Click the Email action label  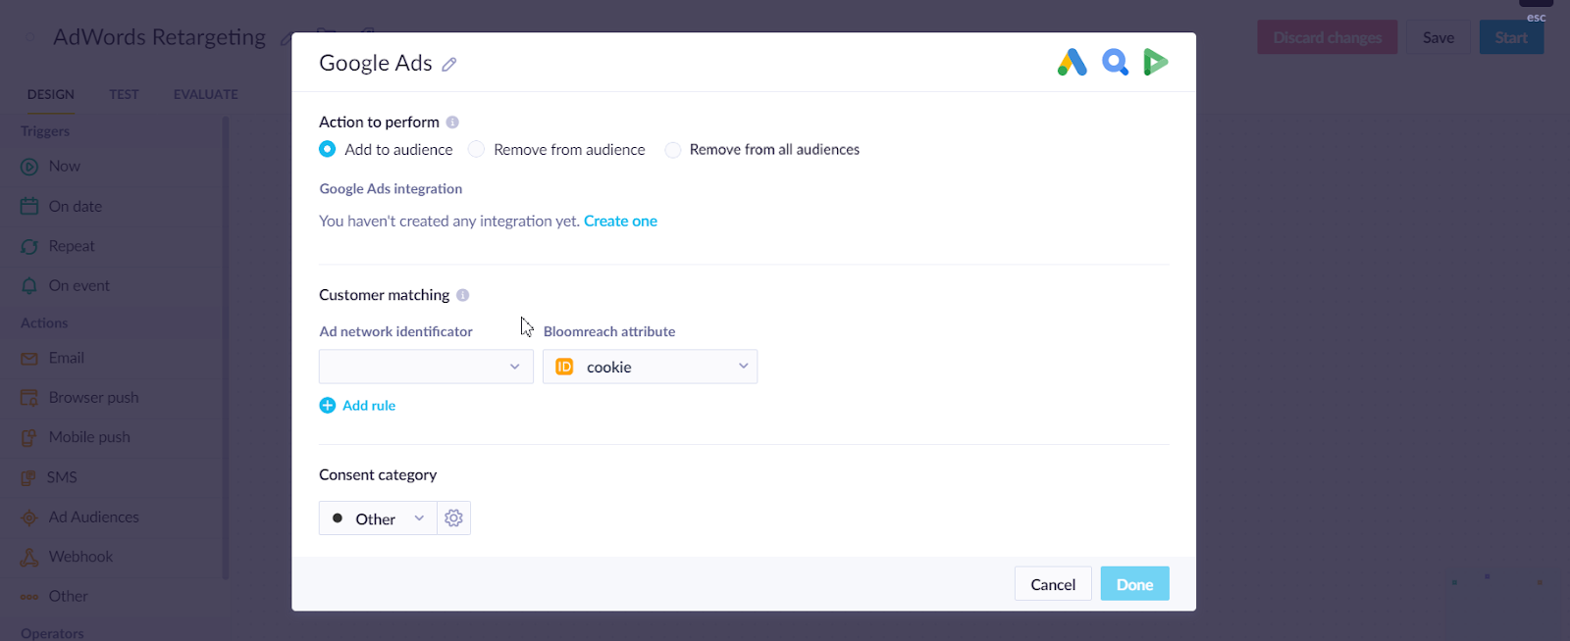(x=67, y=359)
